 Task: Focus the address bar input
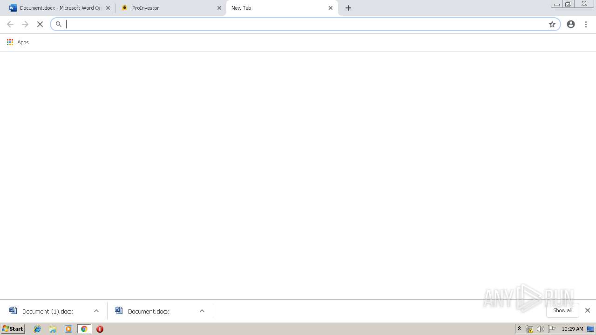305,24
